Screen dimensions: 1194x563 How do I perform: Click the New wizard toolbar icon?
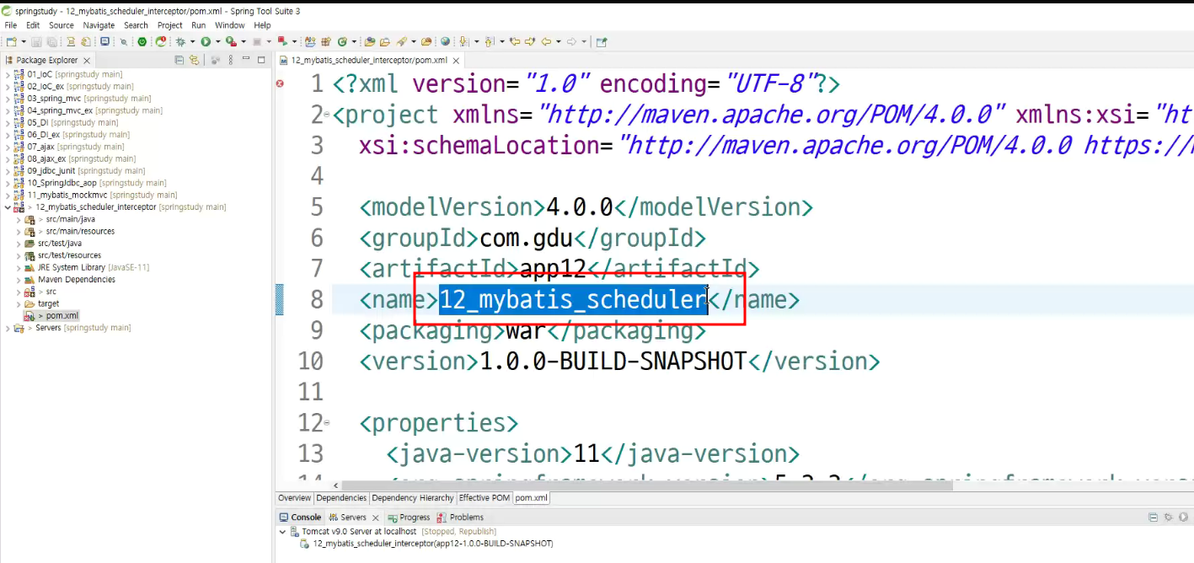[x=11, y=41]
